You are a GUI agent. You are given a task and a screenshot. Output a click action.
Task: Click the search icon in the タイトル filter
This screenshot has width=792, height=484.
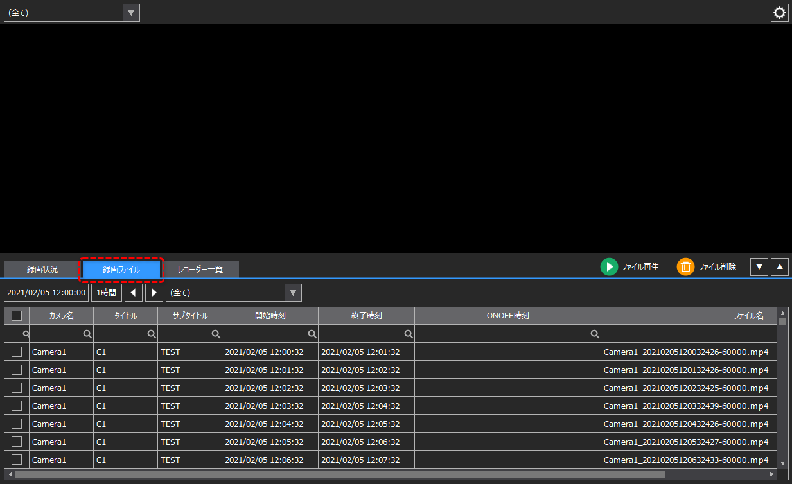pos(152,333)
